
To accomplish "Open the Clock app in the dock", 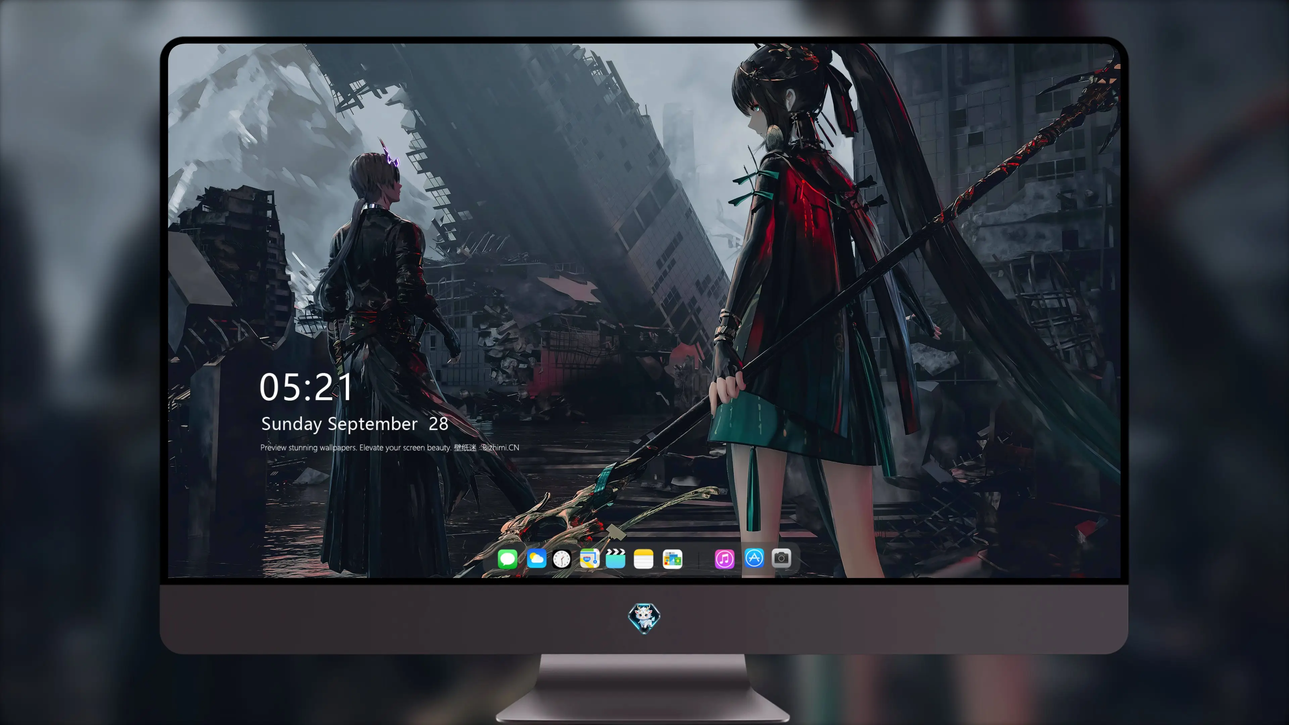I will point(562,559).
